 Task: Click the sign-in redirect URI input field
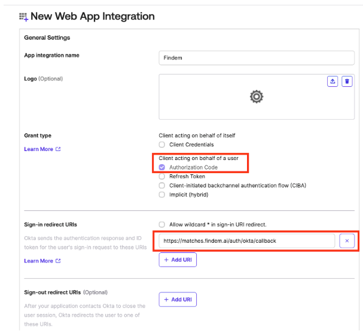point(247,241)
